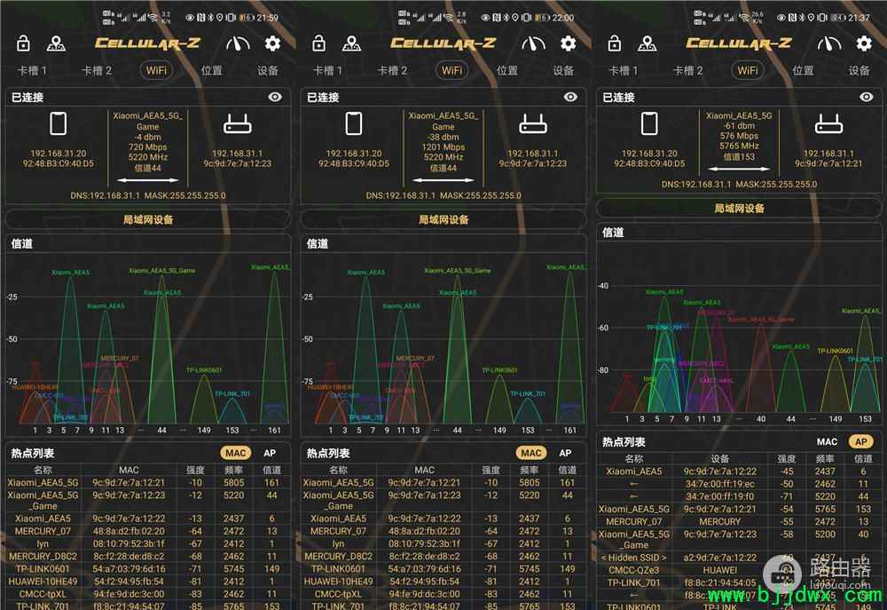Select the WiFi tab in the 21:59 screen

tap(157, 70)
